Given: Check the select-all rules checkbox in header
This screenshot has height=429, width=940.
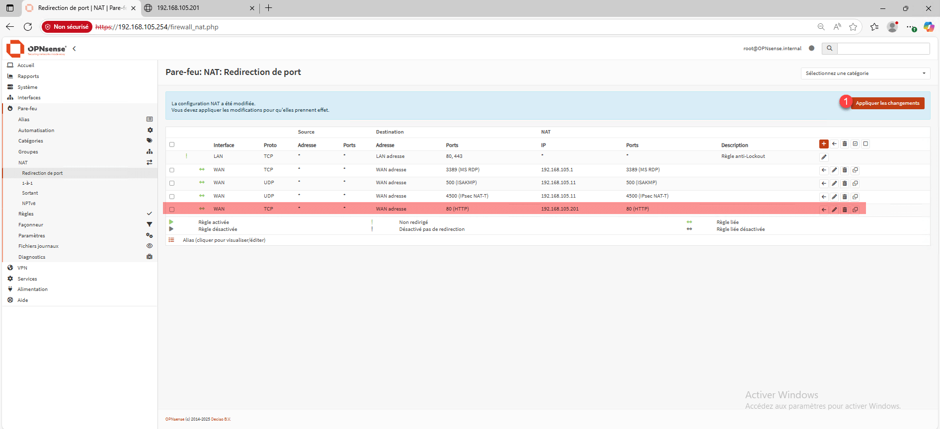Looking at the screenshot, I should tap(172, 144).
